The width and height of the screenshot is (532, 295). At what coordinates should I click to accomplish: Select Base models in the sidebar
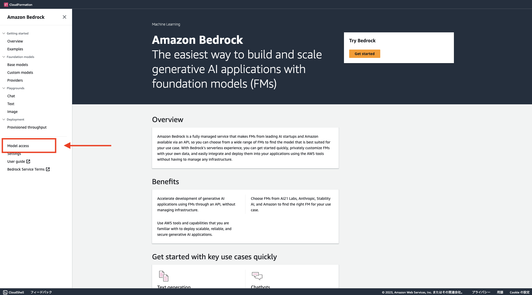pos(17,65)
